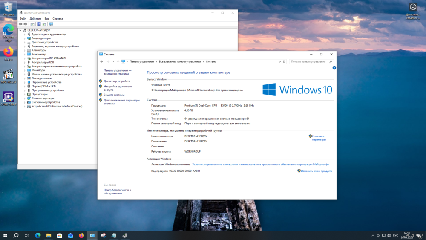
Task: Click the help toolbar icon in Device Manager
Action: click(39, 24)
